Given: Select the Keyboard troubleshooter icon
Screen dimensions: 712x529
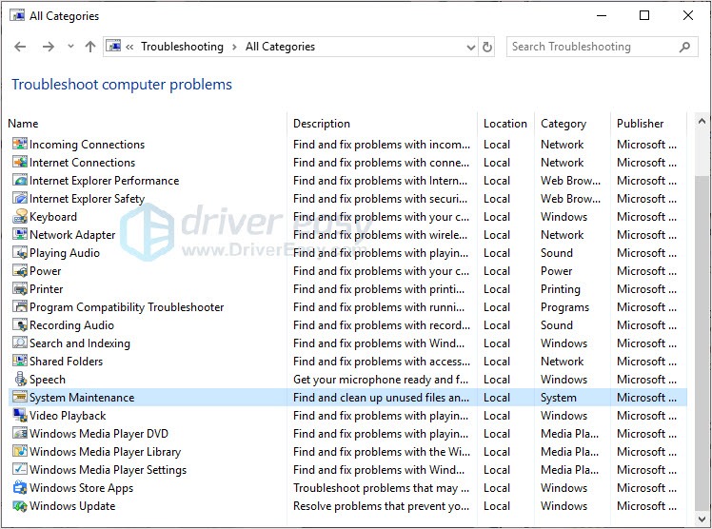Looking at the screenshot, I should pos(20,217).
